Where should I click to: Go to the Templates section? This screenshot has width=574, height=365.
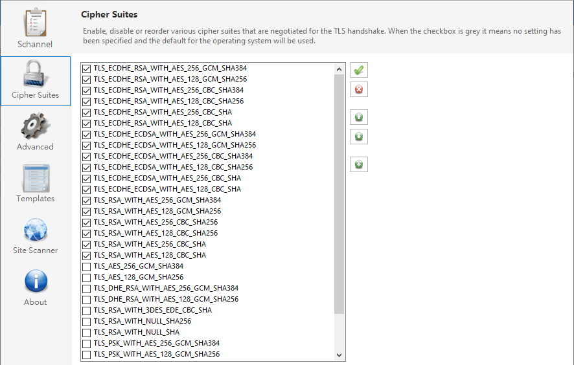point(35,184)
